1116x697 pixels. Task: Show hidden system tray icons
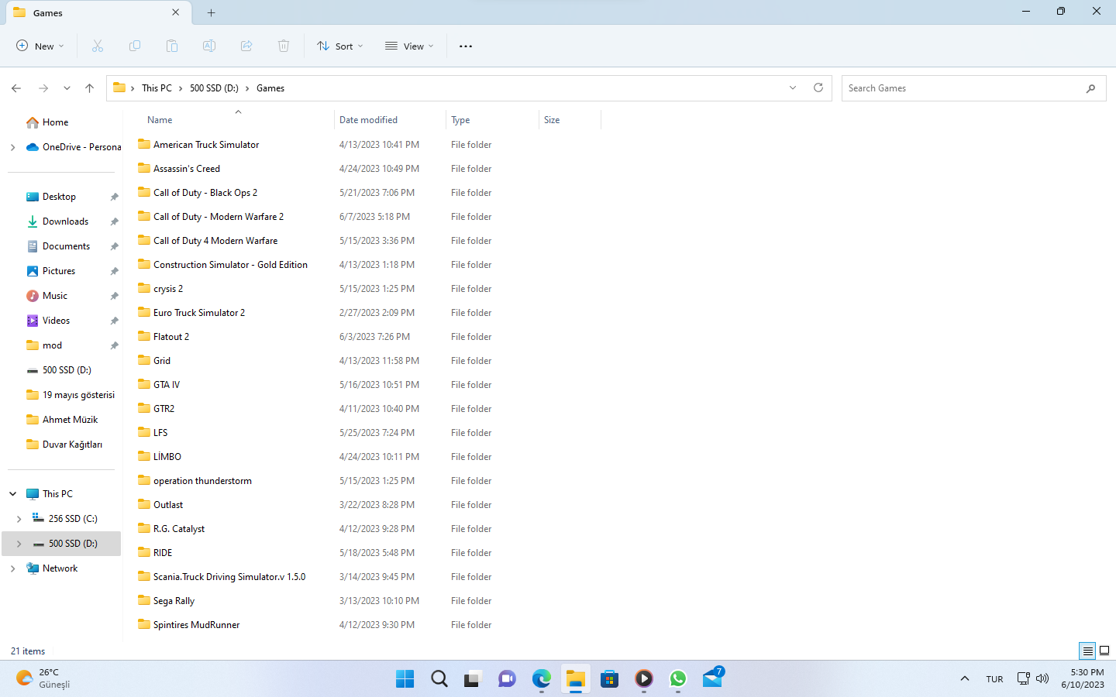[965, 678]
